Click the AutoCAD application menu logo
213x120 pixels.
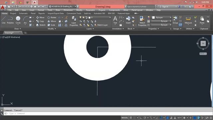coord(3,8)
